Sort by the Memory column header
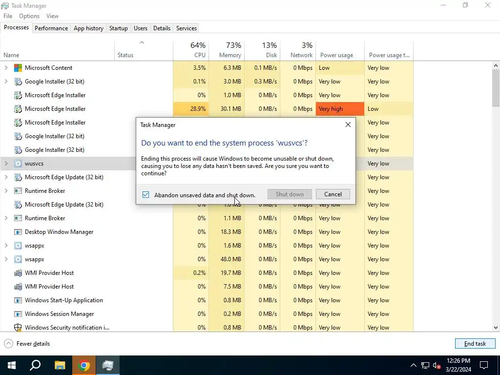This screenshot has height=375, width=500. tap(227, 50)
